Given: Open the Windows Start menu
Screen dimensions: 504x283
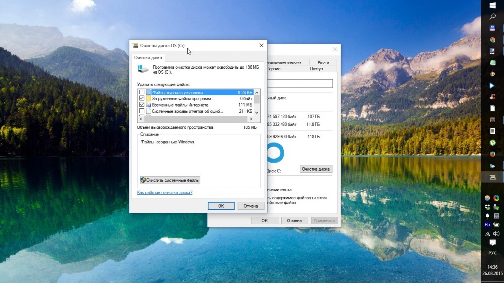Looking at the screenshot, I should pos(492,5).
